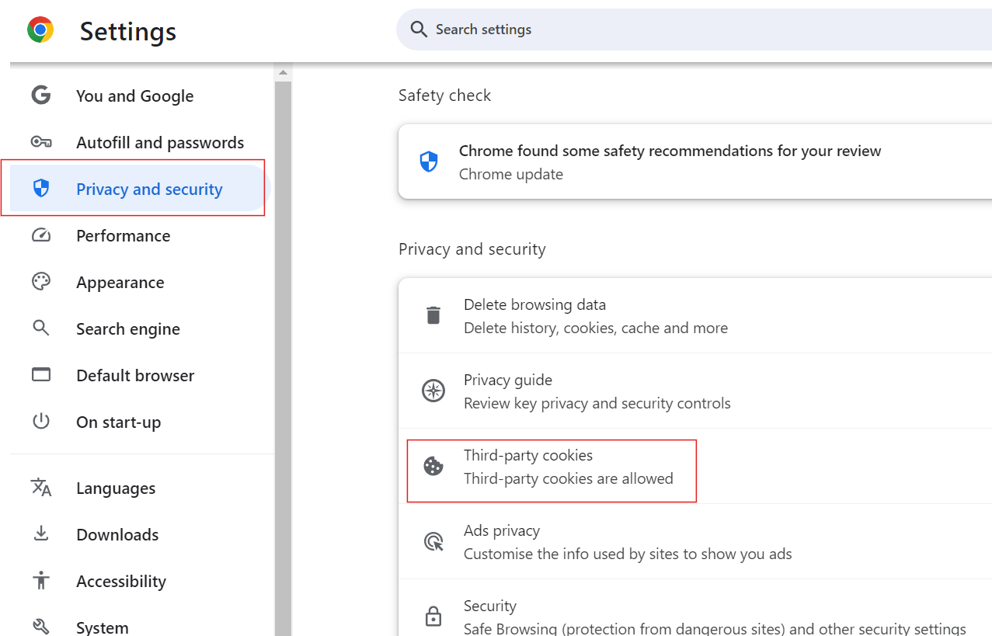Open Security settings row
This screenshot has height=636, width=992.
pyautogui.click(x=695, y=609)
